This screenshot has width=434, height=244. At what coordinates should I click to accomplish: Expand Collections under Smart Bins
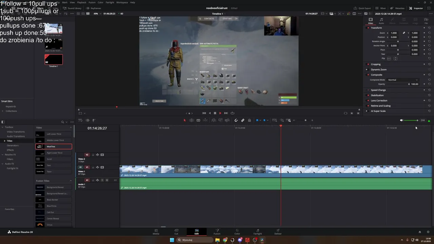(x=3, y=111)
